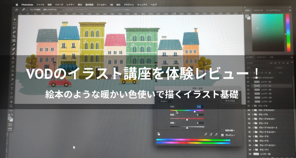The height and width of the screenshot is (158, 296).
Task: Toggle visibility of グループ 2
Action: point(250,141)
